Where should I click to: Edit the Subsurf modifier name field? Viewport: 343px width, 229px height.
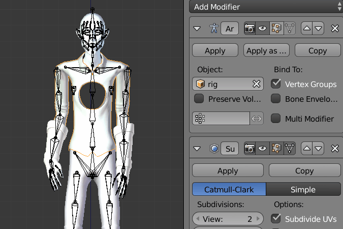(230, 149)
